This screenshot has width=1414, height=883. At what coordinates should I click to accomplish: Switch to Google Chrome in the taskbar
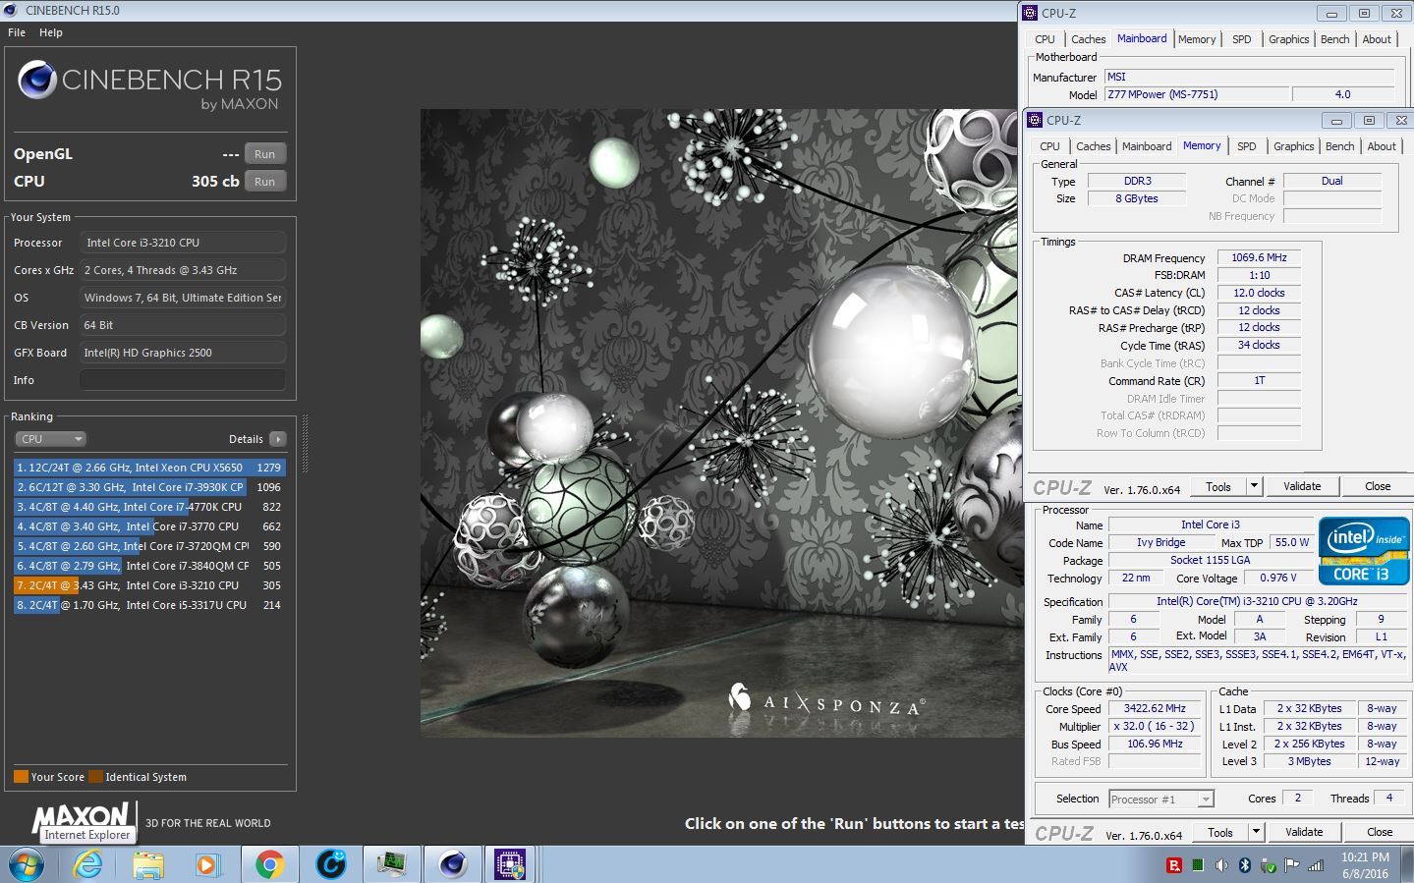point(269,864)
